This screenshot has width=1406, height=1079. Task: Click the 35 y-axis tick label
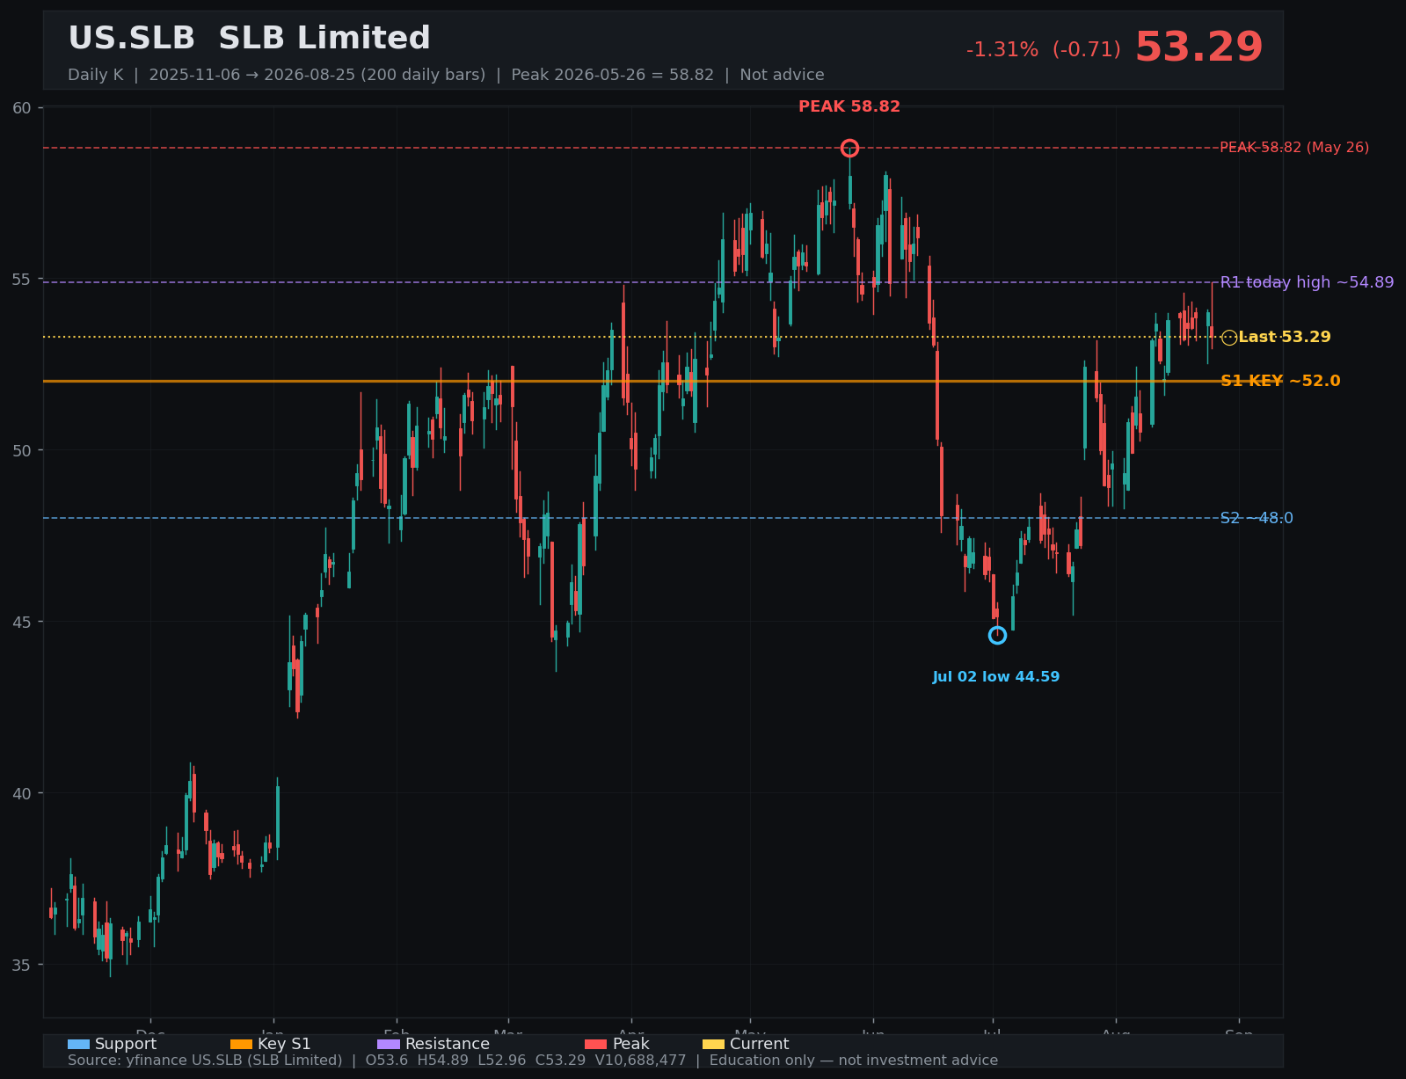click(x=22, y=965)
